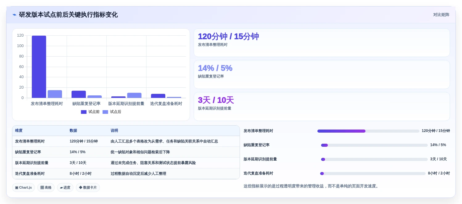Select the 进度 chip
Image resolution: width=462 pixels, height=204 pixels.
(65, 188)
